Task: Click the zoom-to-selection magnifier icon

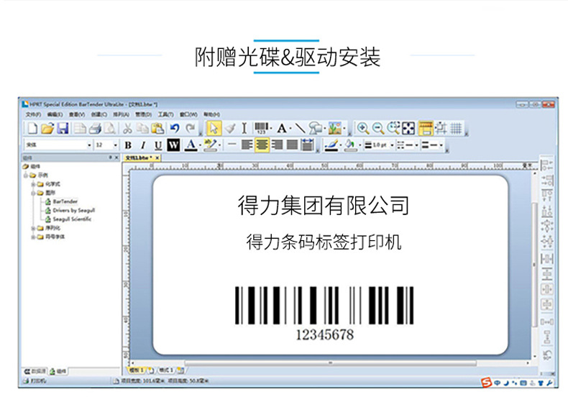Action: pyautogui.click(x=393, y=128)
